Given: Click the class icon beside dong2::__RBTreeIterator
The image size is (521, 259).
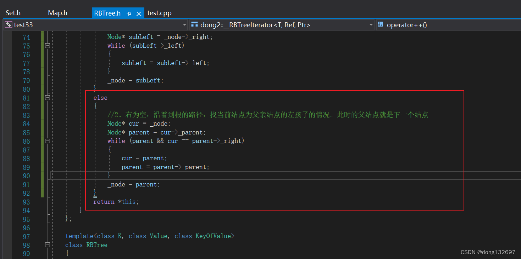Looking at the screenshot, I should 194,25.
